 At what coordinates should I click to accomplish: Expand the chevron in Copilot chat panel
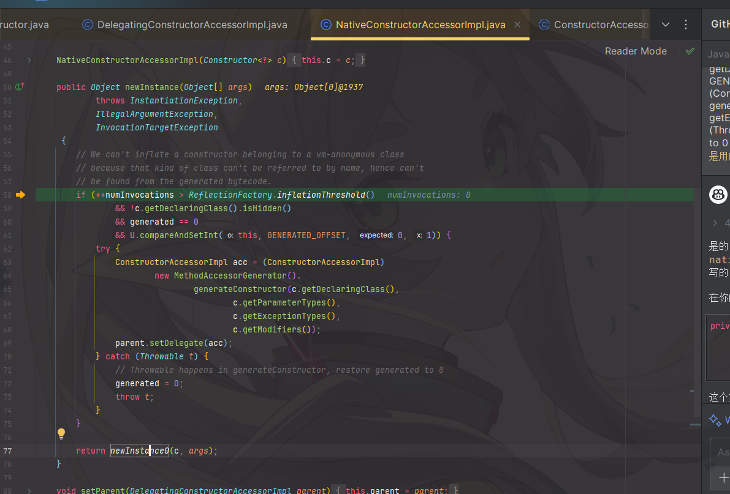(715, 223)
